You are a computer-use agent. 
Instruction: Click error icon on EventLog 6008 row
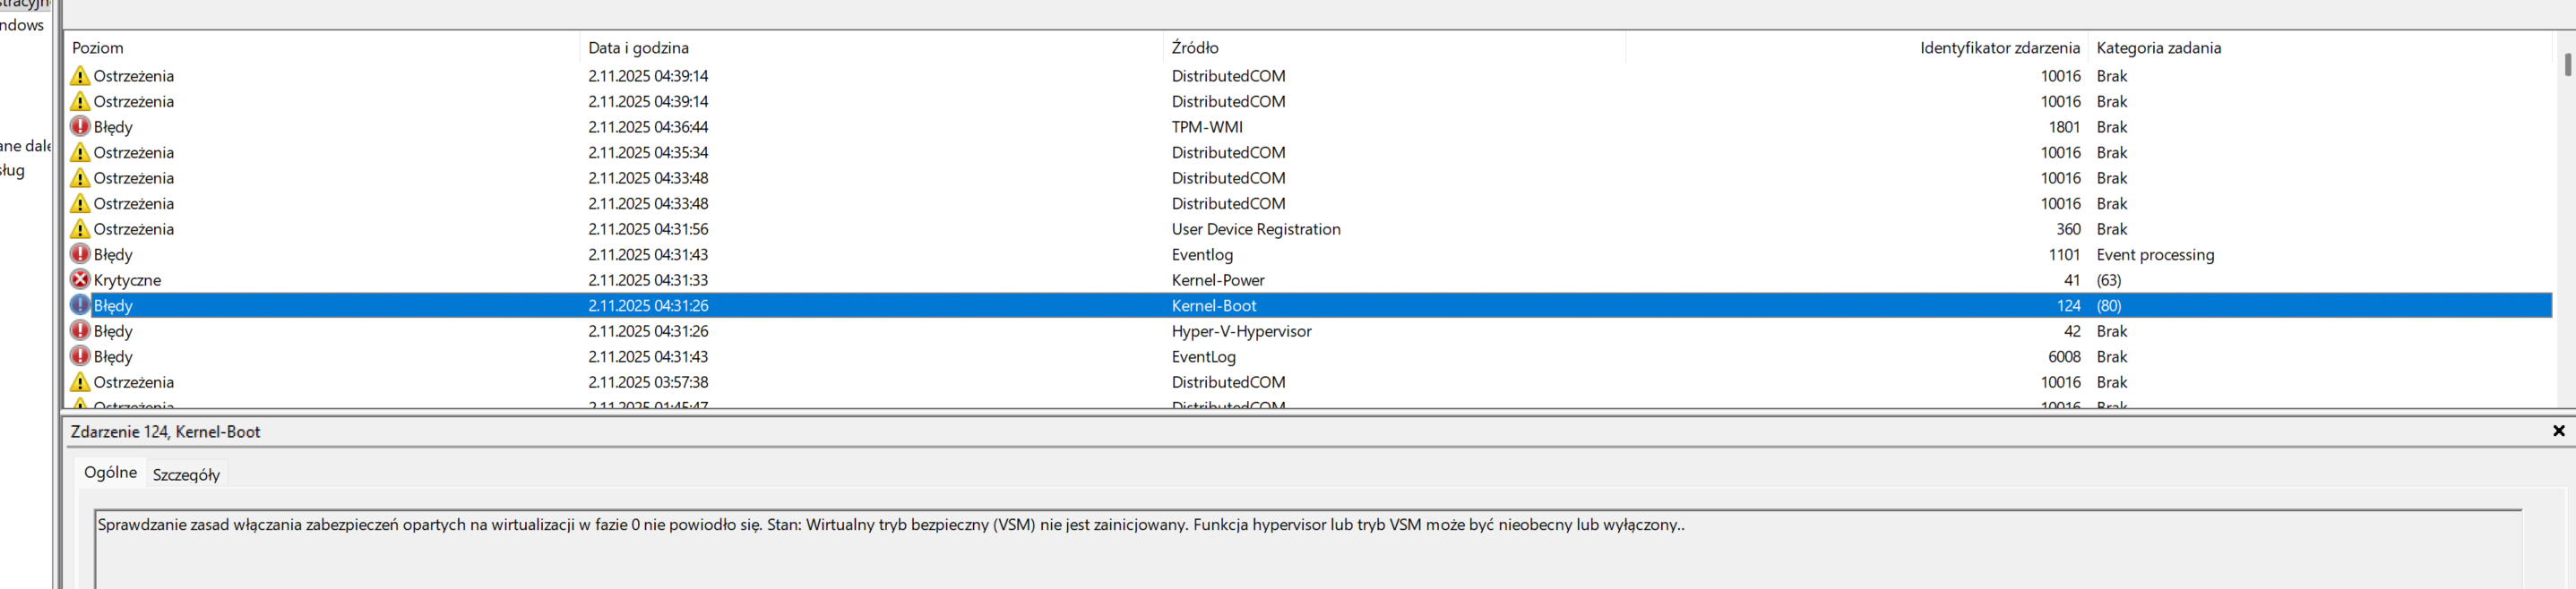click(80, 356)
